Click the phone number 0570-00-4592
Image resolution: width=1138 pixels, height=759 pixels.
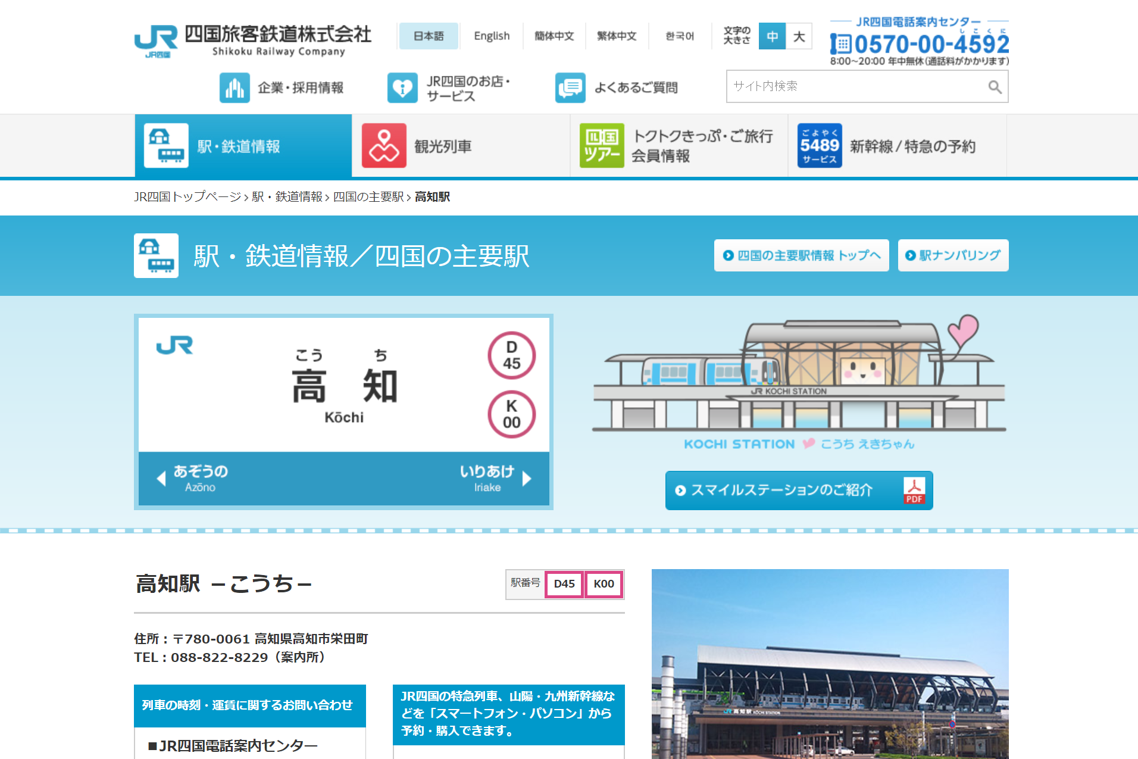tap(931, 44)
